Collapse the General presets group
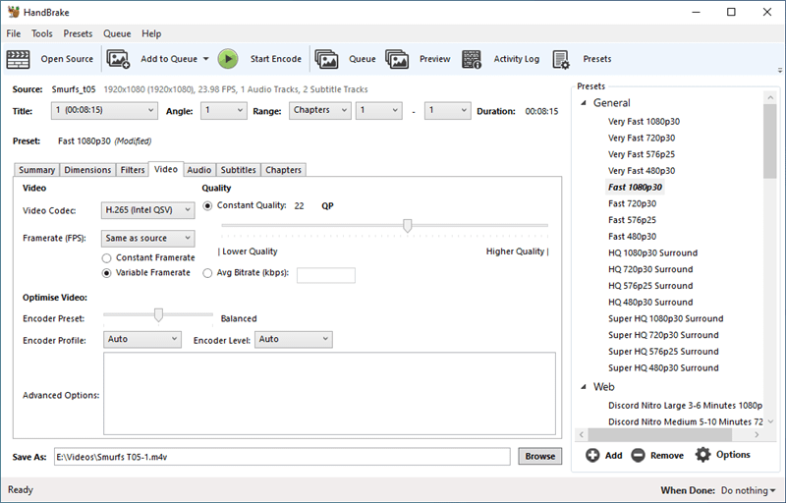The width and height of the screenshot is (786, 503). [x=584, y=103]
